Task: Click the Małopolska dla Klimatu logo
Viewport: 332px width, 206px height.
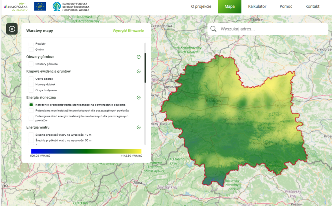Action: click(15, 6)
